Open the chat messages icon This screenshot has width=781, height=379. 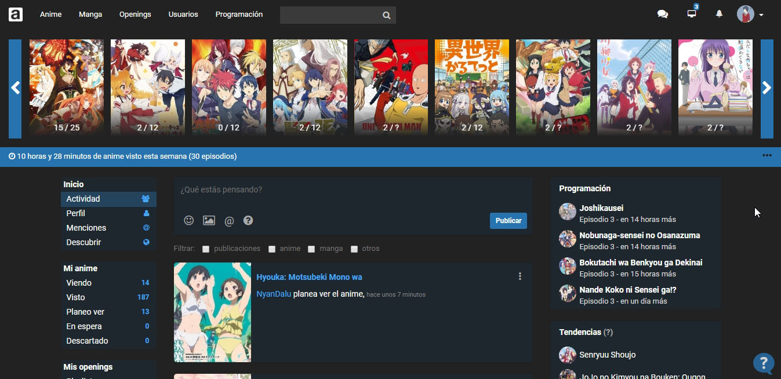[x=663, y=14]
